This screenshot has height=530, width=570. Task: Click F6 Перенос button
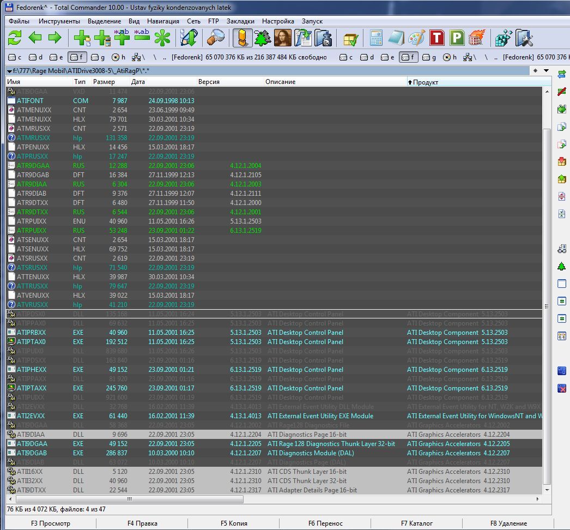point(325,523)
